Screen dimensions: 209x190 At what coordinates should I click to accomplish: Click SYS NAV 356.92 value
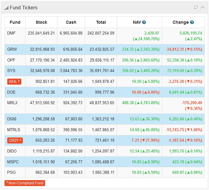coord(128,71)
